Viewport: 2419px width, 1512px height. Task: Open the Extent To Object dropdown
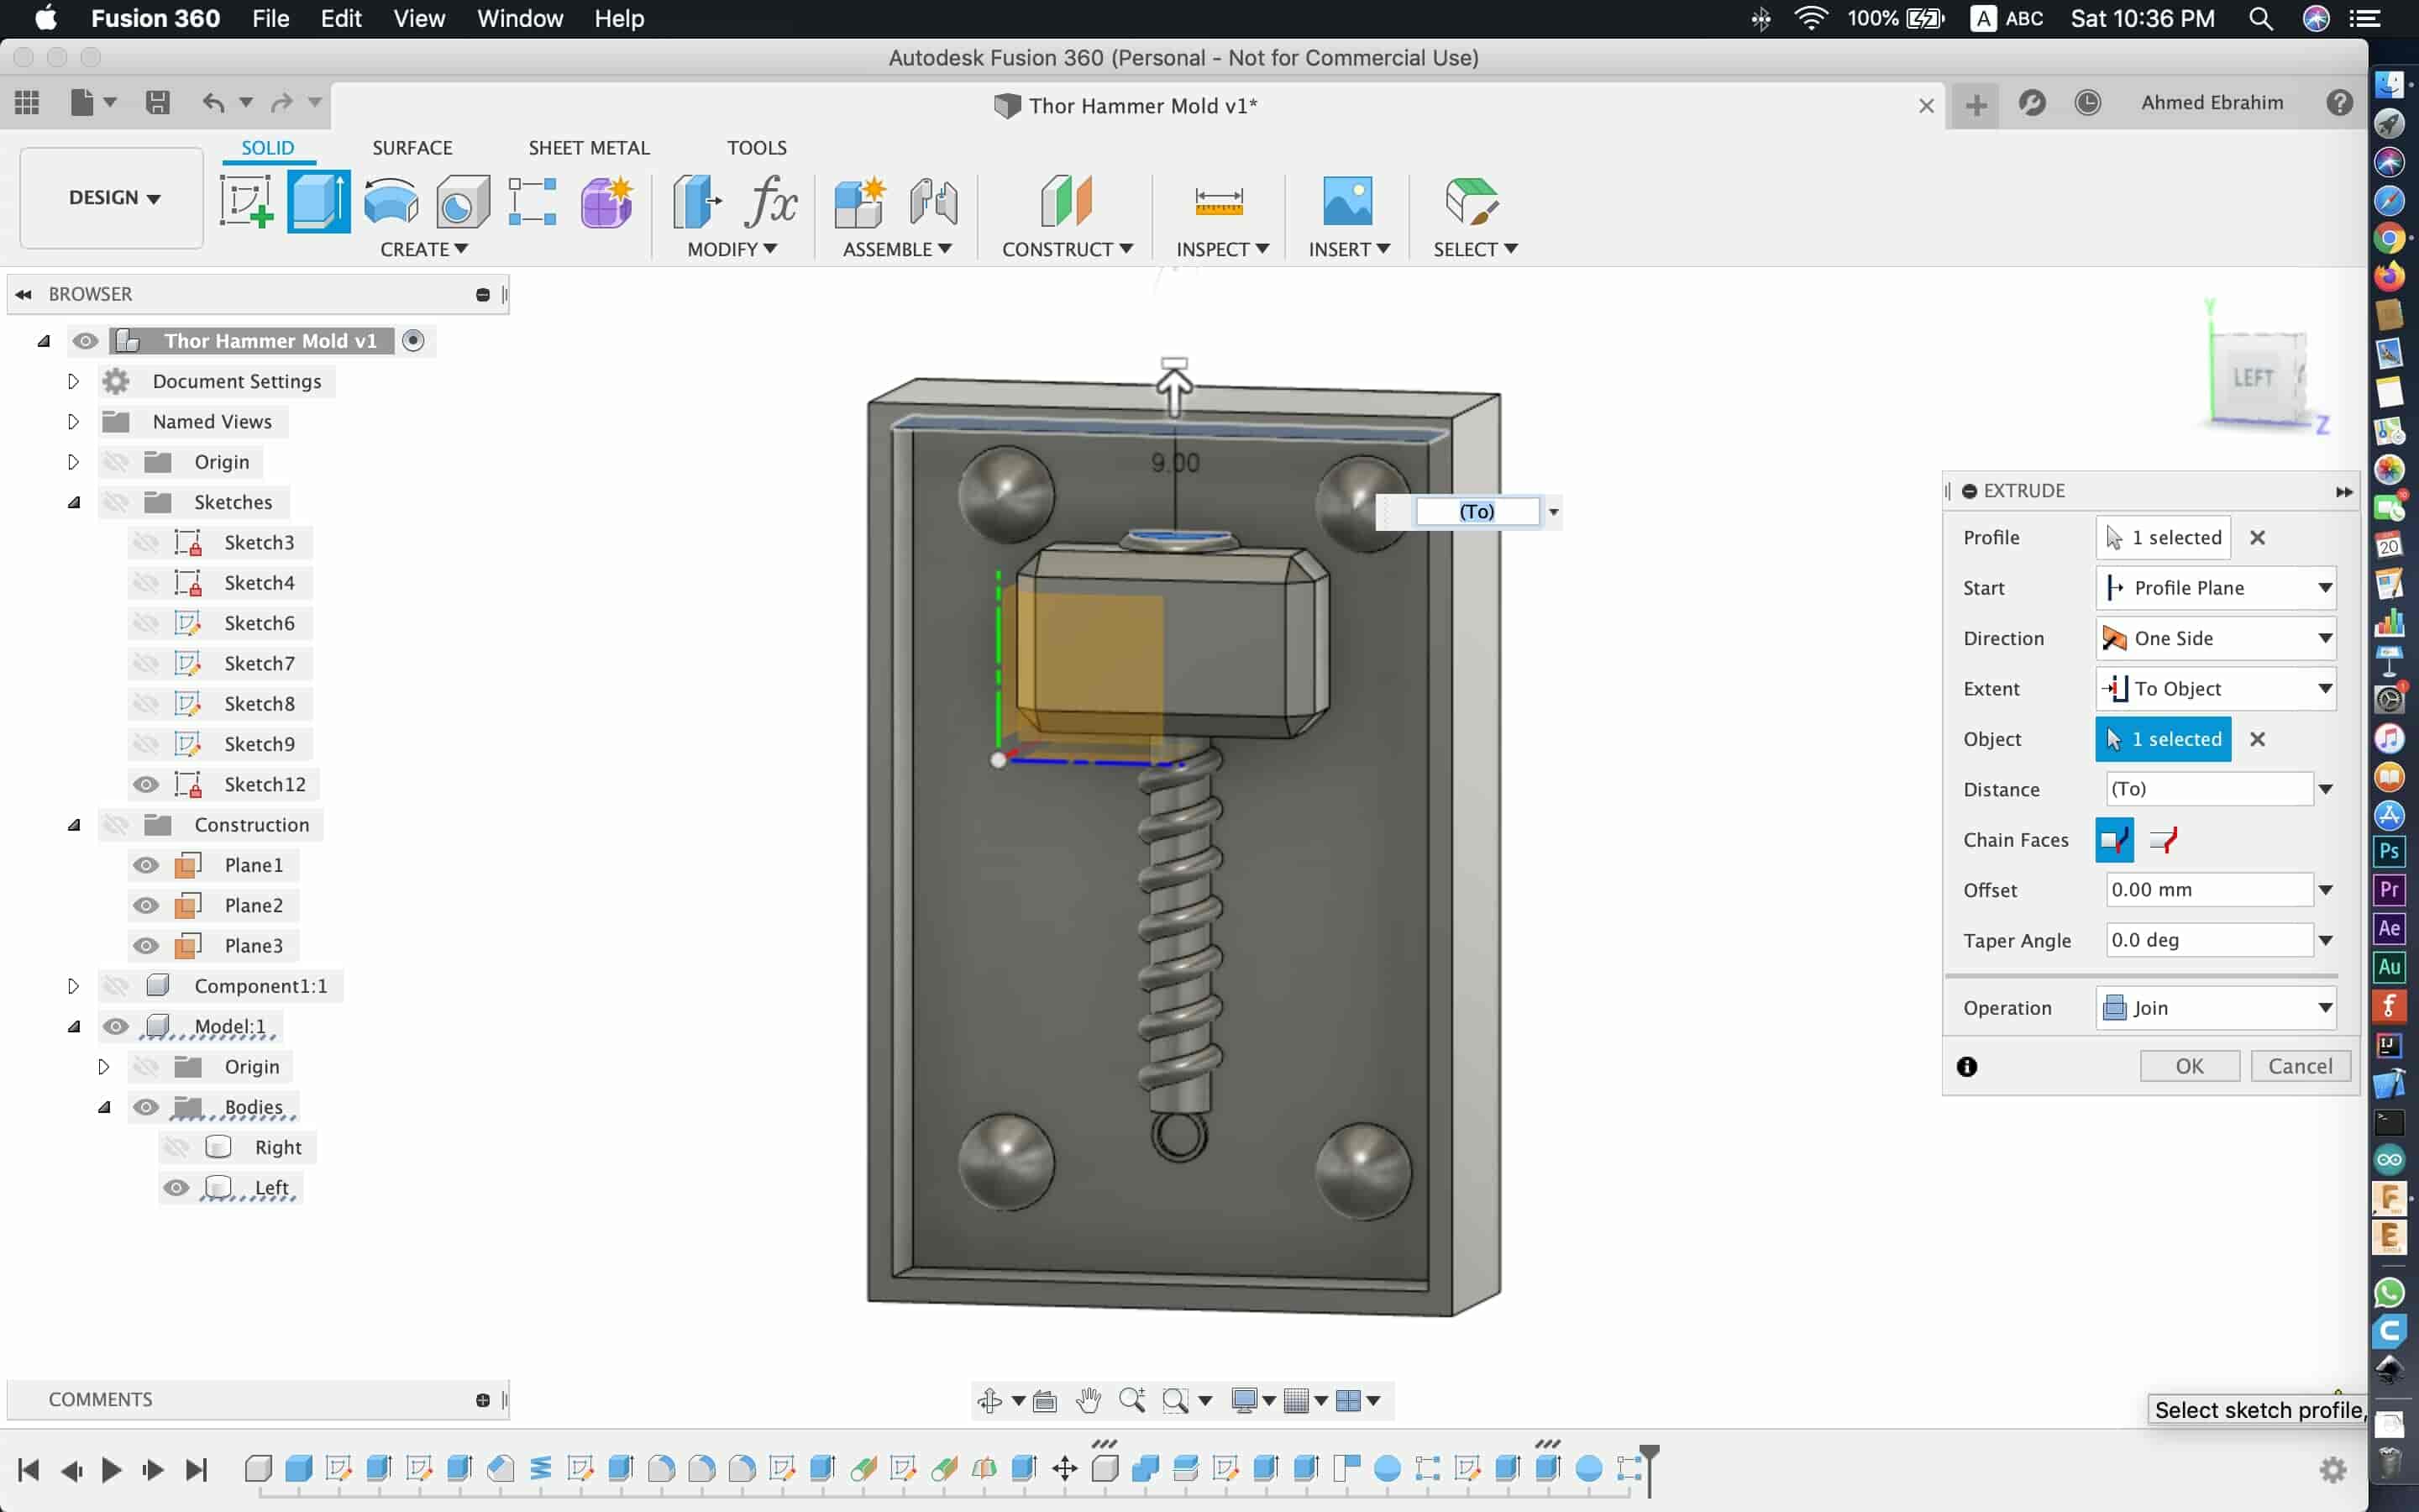pyautogui.click(x=2215, y=688)
